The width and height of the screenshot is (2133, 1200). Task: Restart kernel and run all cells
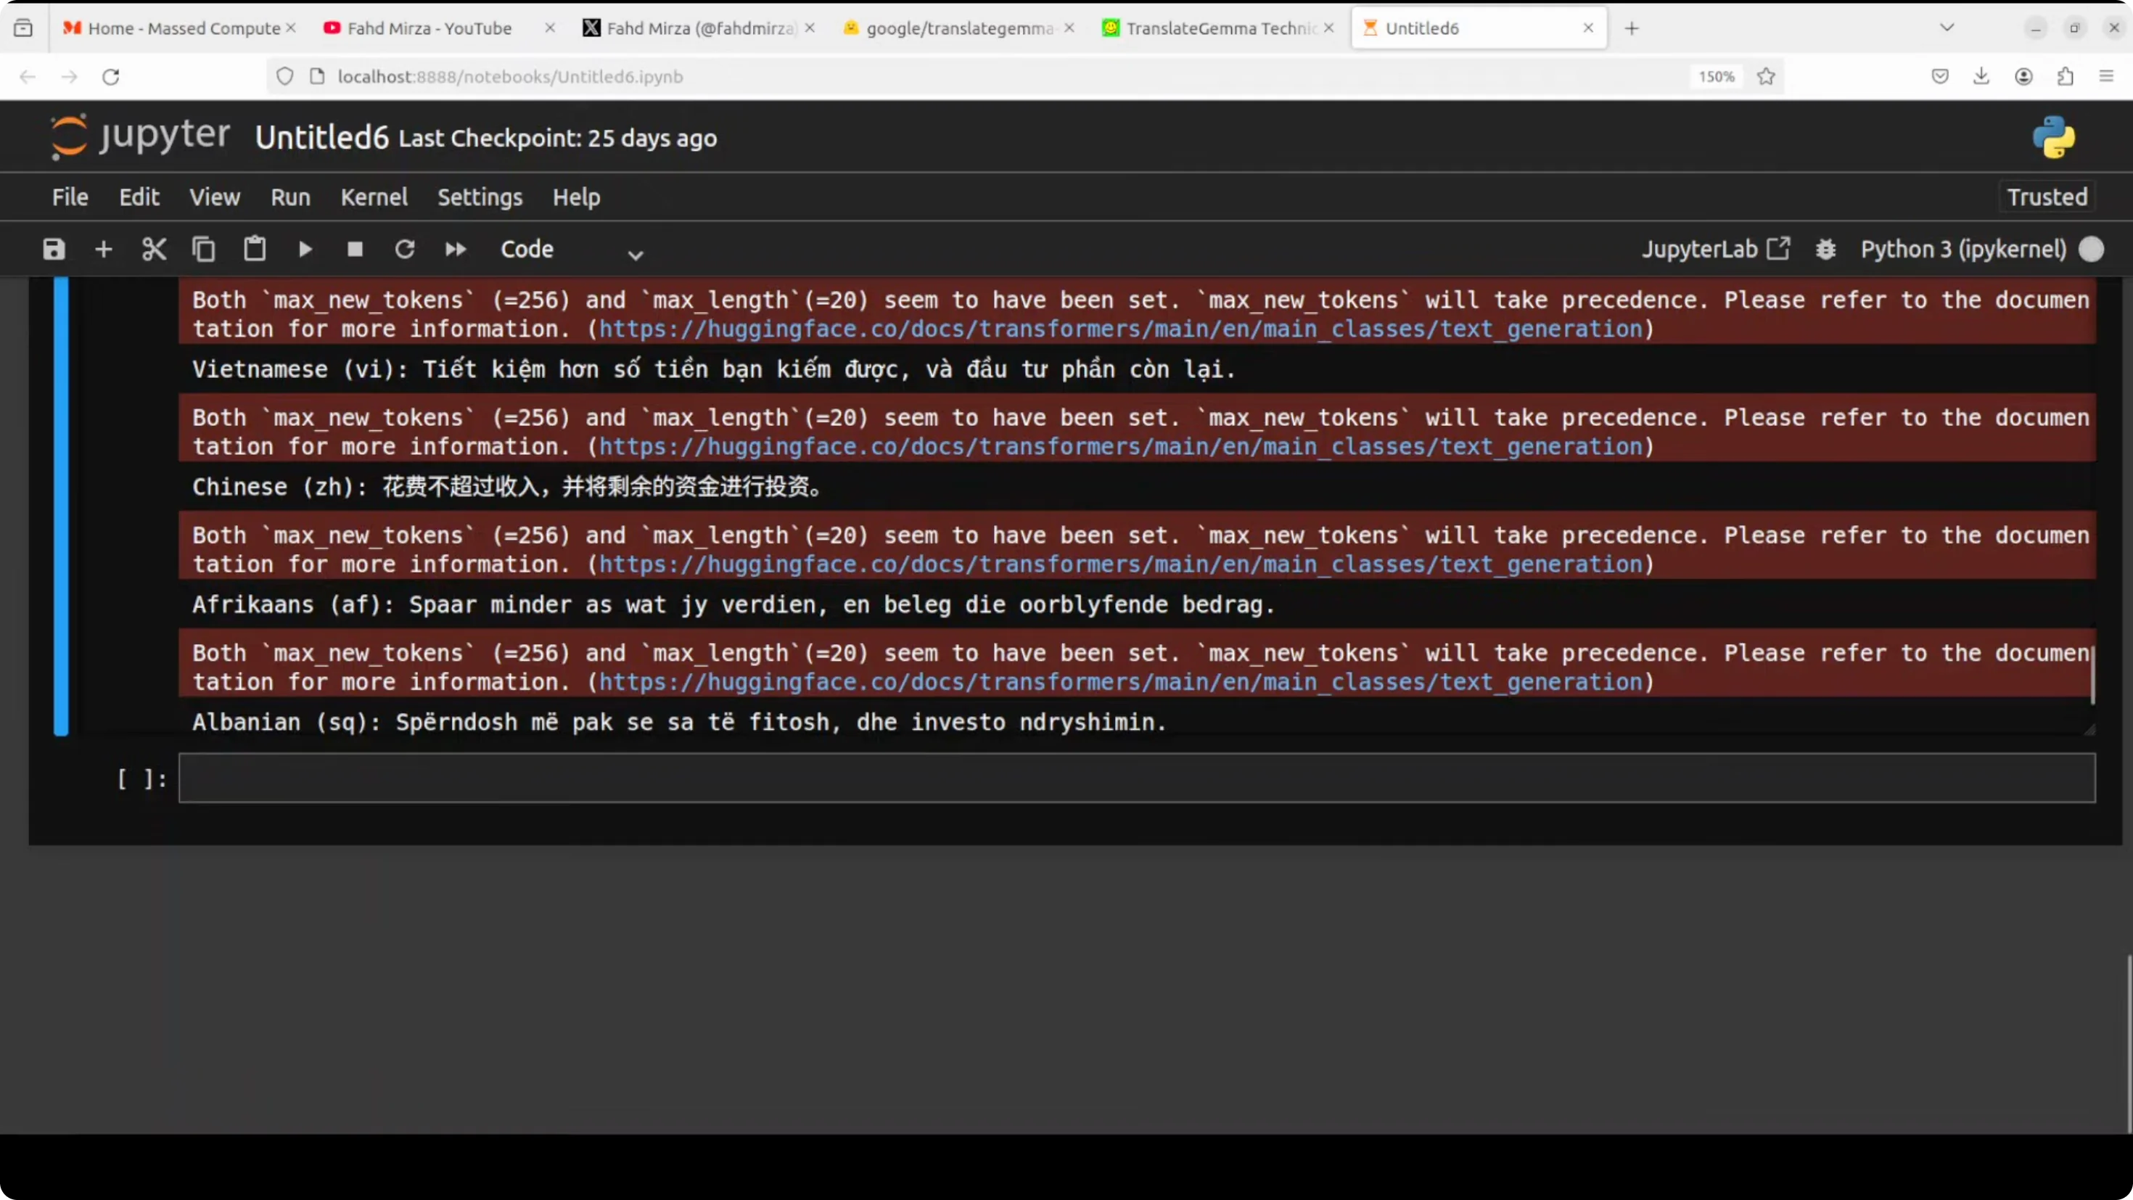pos(456,250)
